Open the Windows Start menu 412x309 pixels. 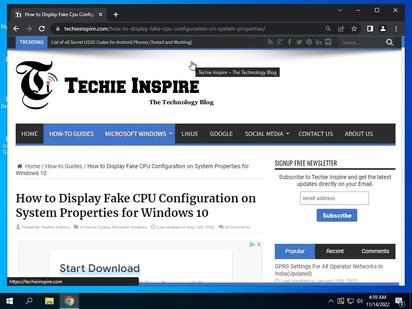(10, 301)
